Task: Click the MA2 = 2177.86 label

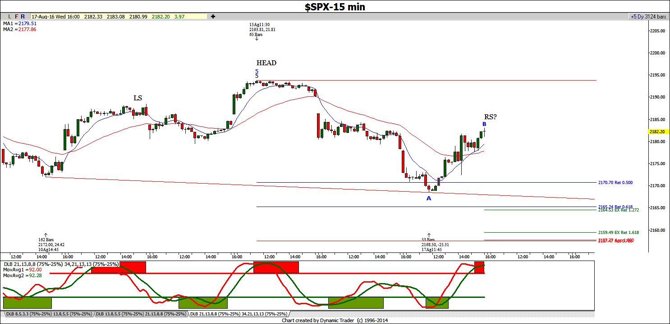Action: [x=20, y=29]
